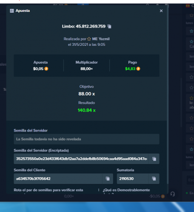Click the coin icon beside $4,83 payout
This screenshot has width=194, height=212.
tap(138, 69)
